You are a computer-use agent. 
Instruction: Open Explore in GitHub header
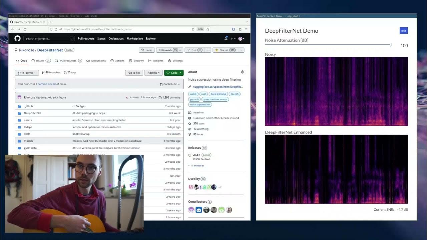coord(151,39)
